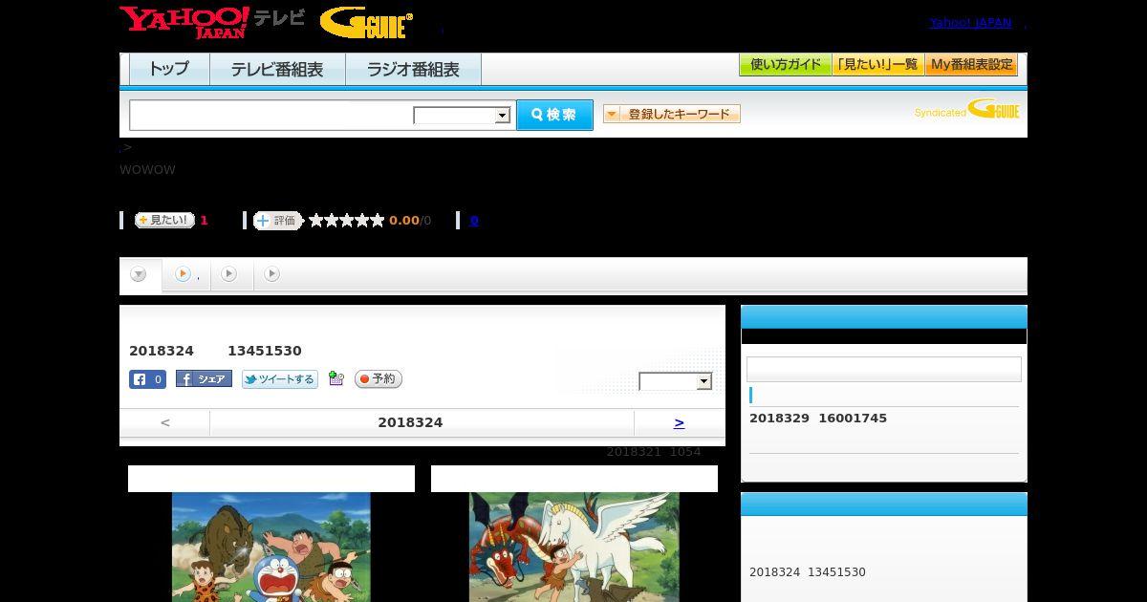Focus the keyword search input field
Image resolution: width=1147 pixels, height=602 pixels.
click(271, 115)
